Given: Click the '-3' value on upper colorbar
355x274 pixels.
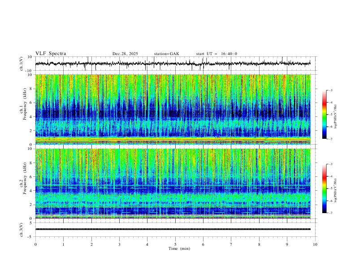Looking at the screenshot, I should pyautogui.click(x=330, y=90).
